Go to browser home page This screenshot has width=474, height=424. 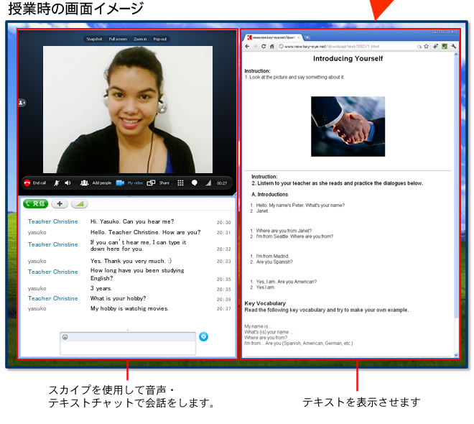point(271,46)
